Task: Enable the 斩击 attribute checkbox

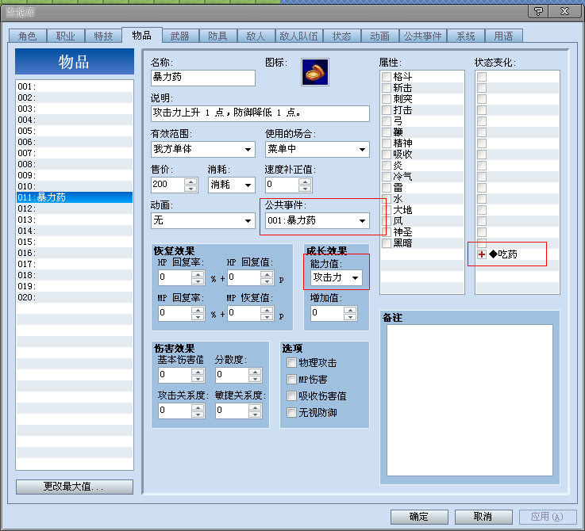Action: (x=386, y=87)
